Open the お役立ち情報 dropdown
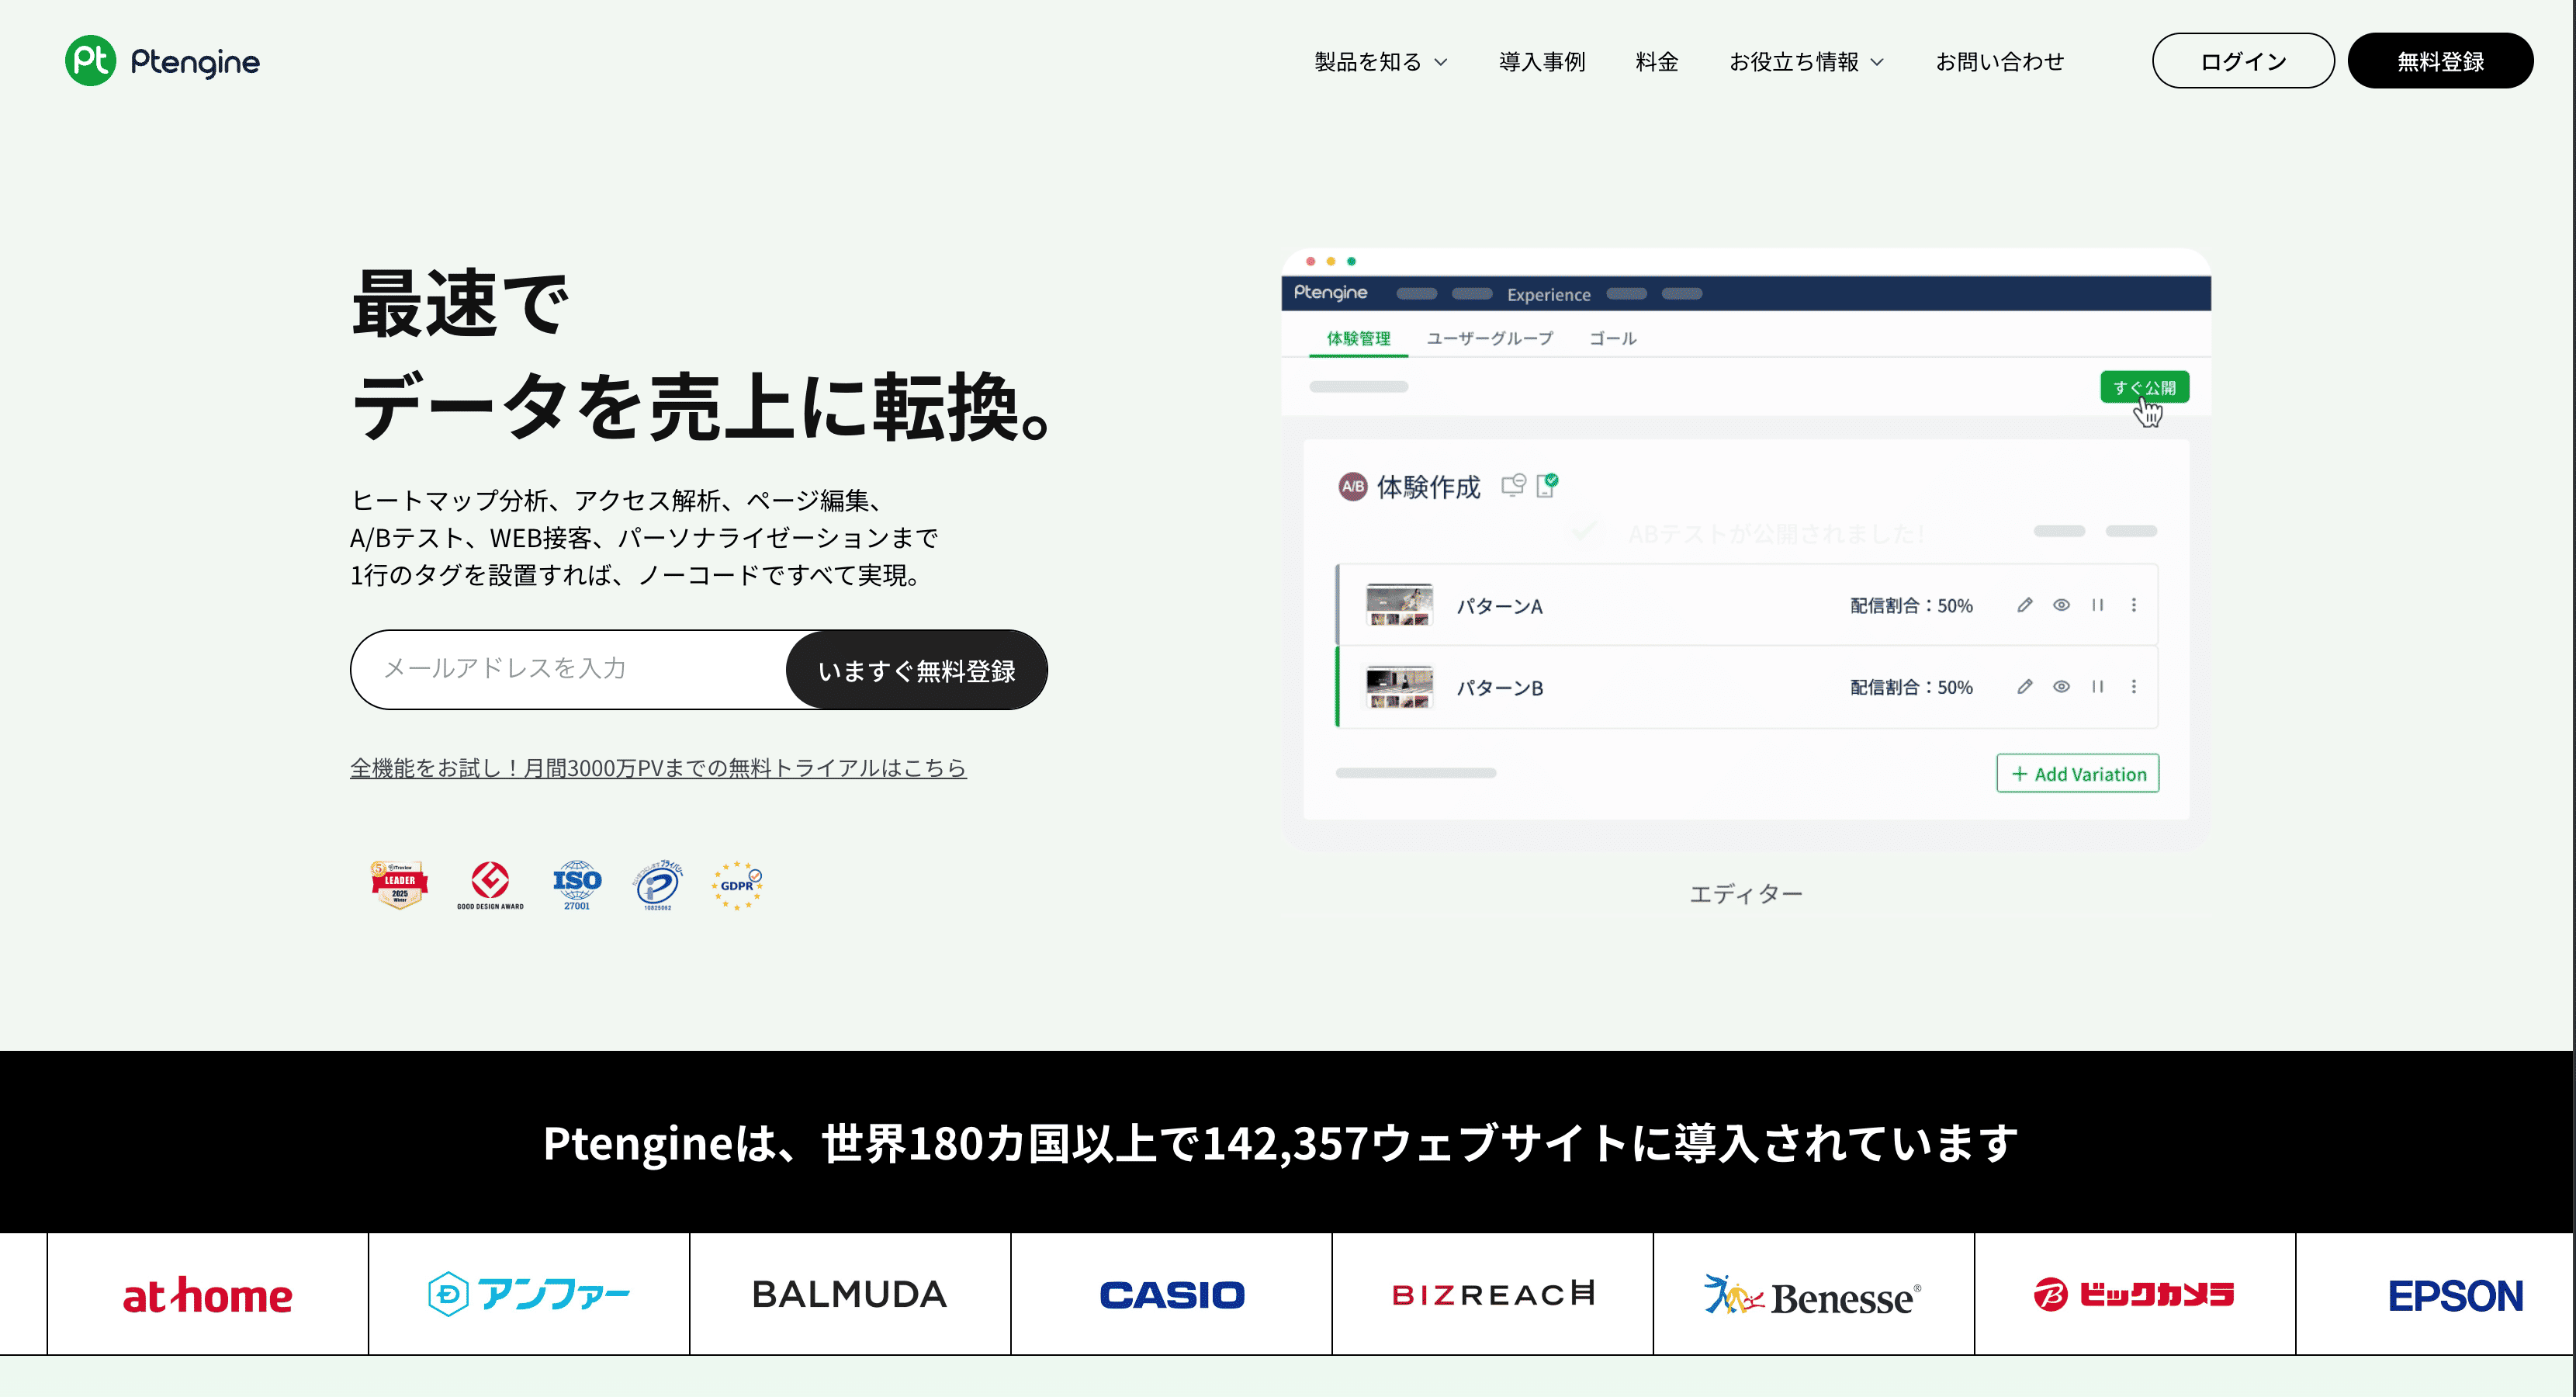The width and height of the screenshot is (2576, 1397). point(1806,61)
